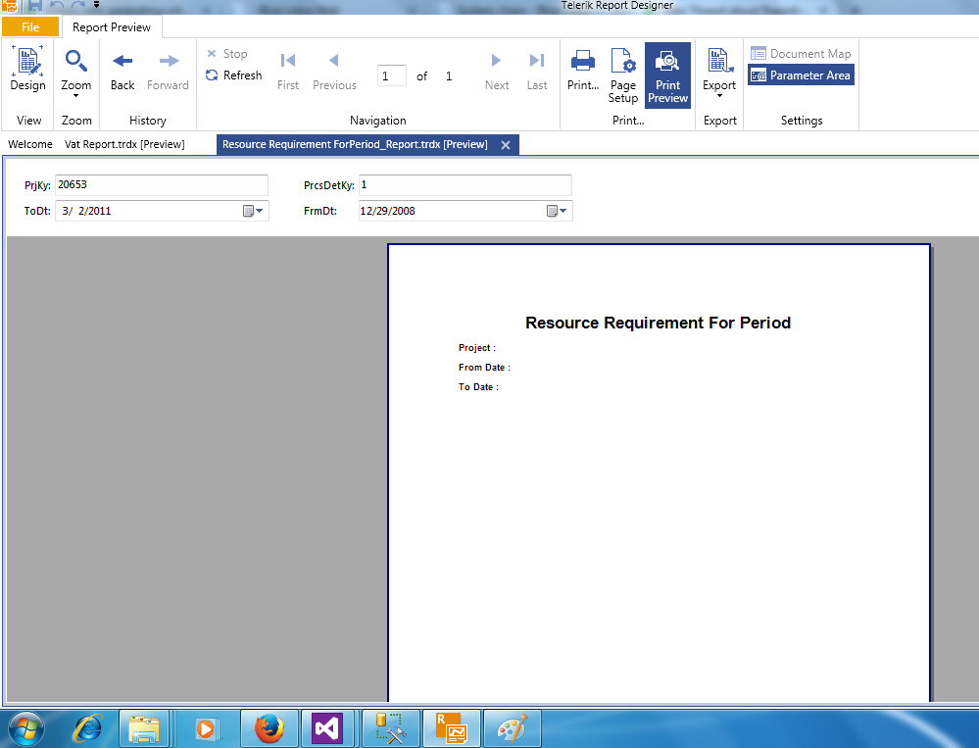The height and width of the screenshot is (748, 979).
Task: Toggle Print Preview mode
Action: click(x=667, y=75)
